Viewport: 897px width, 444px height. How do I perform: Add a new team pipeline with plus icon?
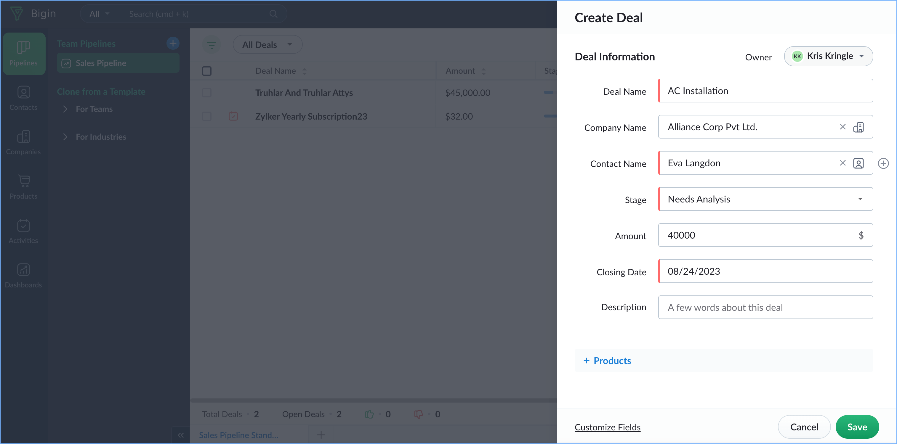coord(173,43)
